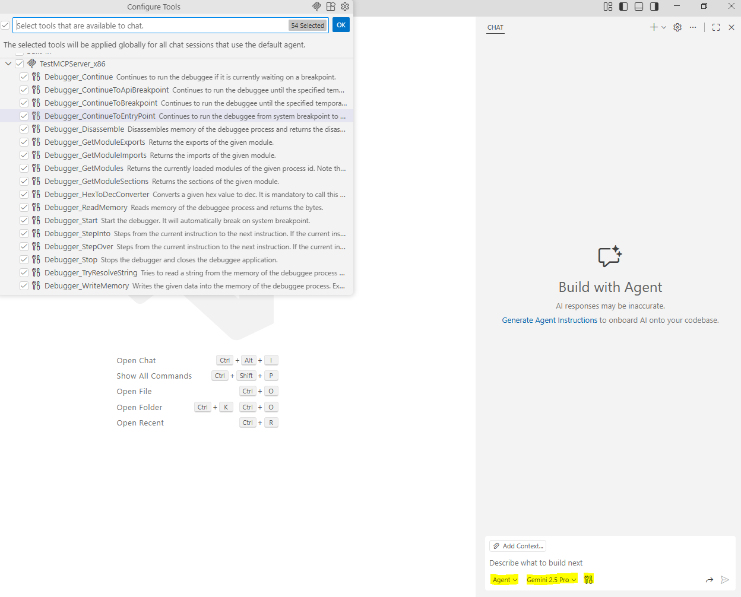Click the tool icon beside Debugger_ReadMemory
741x597 pixels.
pyautogui.click(x=36, y=207)
